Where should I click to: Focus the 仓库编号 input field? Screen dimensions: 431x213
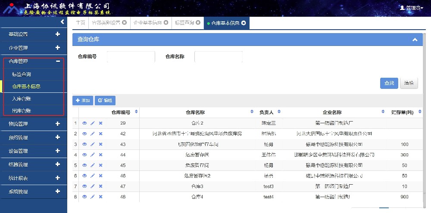(131, 57)
